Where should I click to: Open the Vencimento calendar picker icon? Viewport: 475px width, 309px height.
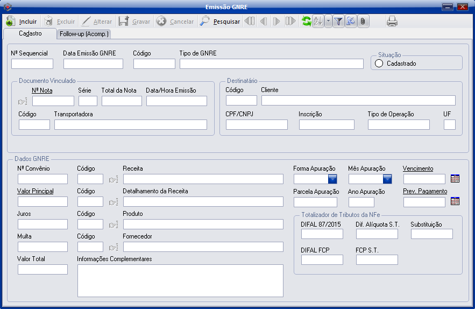(455, 179)
